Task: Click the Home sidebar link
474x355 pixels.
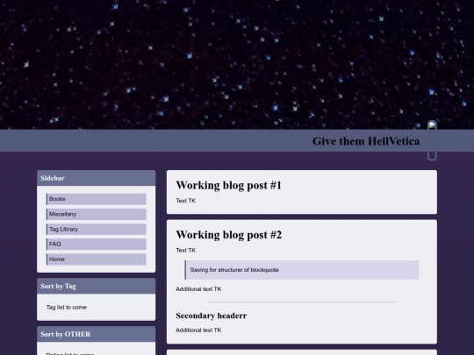Action: [x=97, y=259]
